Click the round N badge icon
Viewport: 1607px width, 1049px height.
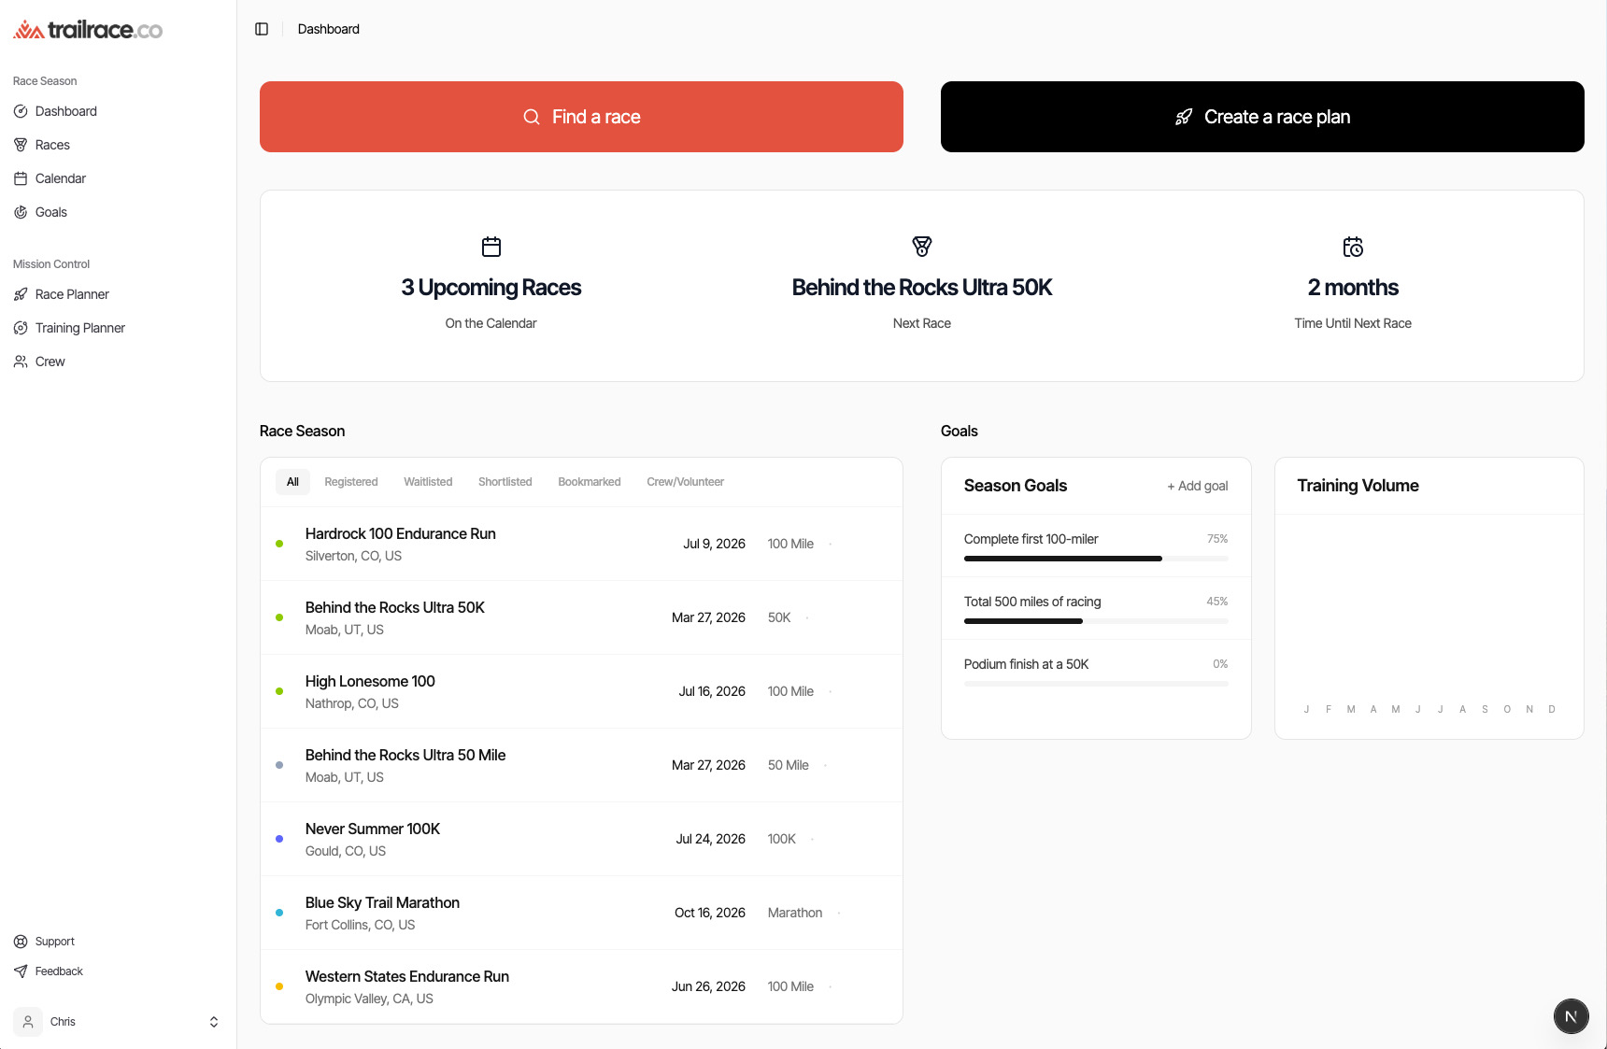pyautogui.click(x=1571, y=1016)
